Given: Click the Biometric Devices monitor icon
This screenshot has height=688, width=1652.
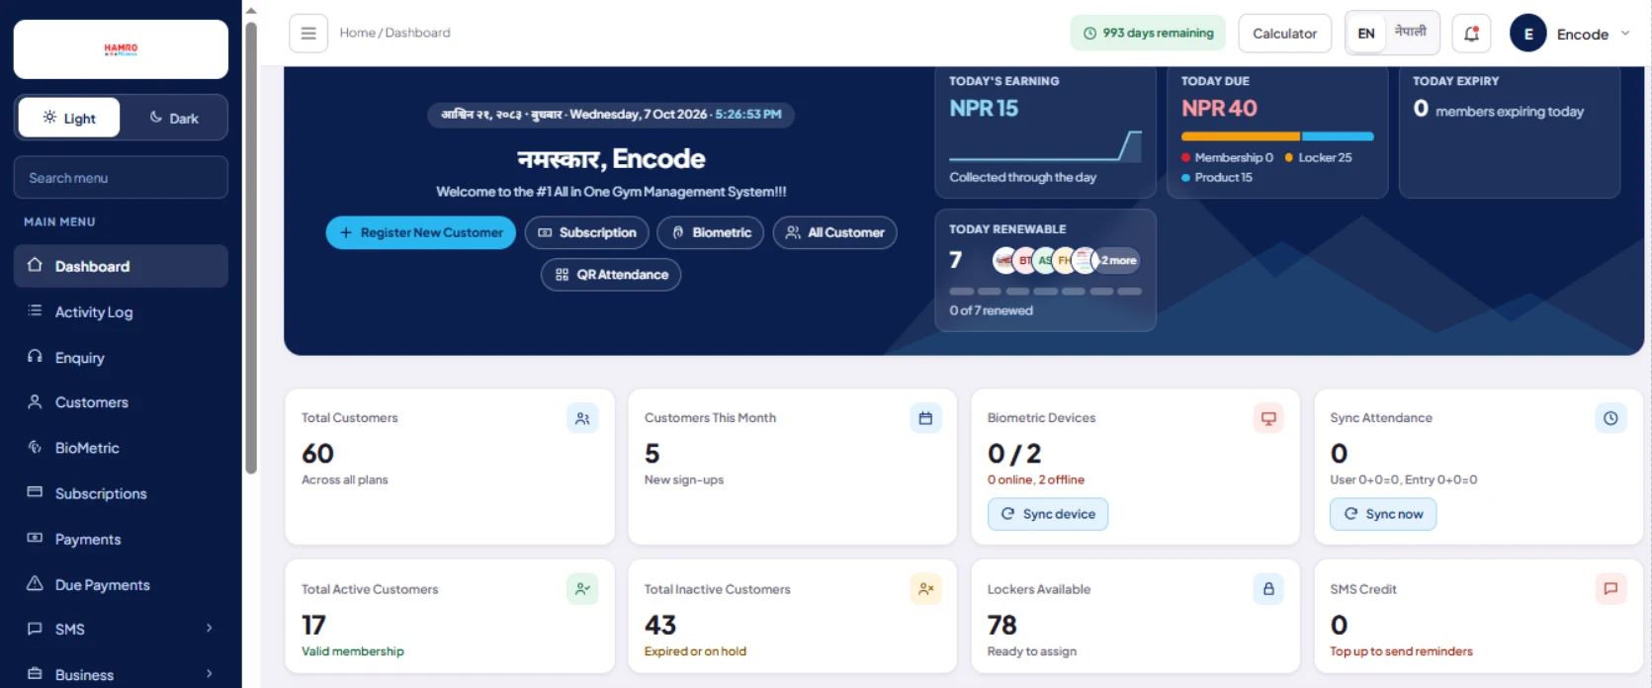Looking at the screenshot, I should click(1268, 418).
